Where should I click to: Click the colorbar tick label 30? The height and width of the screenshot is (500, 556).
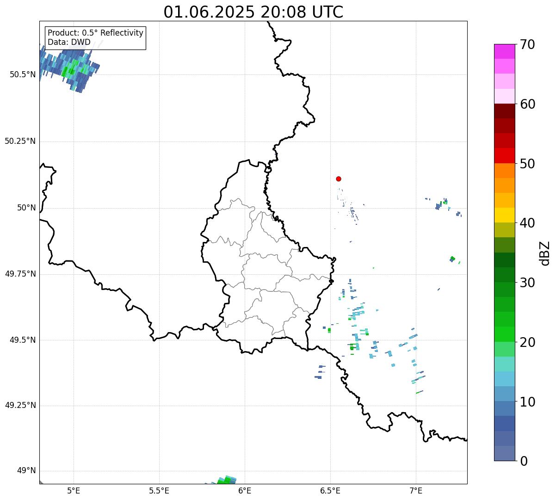point(527,283)
